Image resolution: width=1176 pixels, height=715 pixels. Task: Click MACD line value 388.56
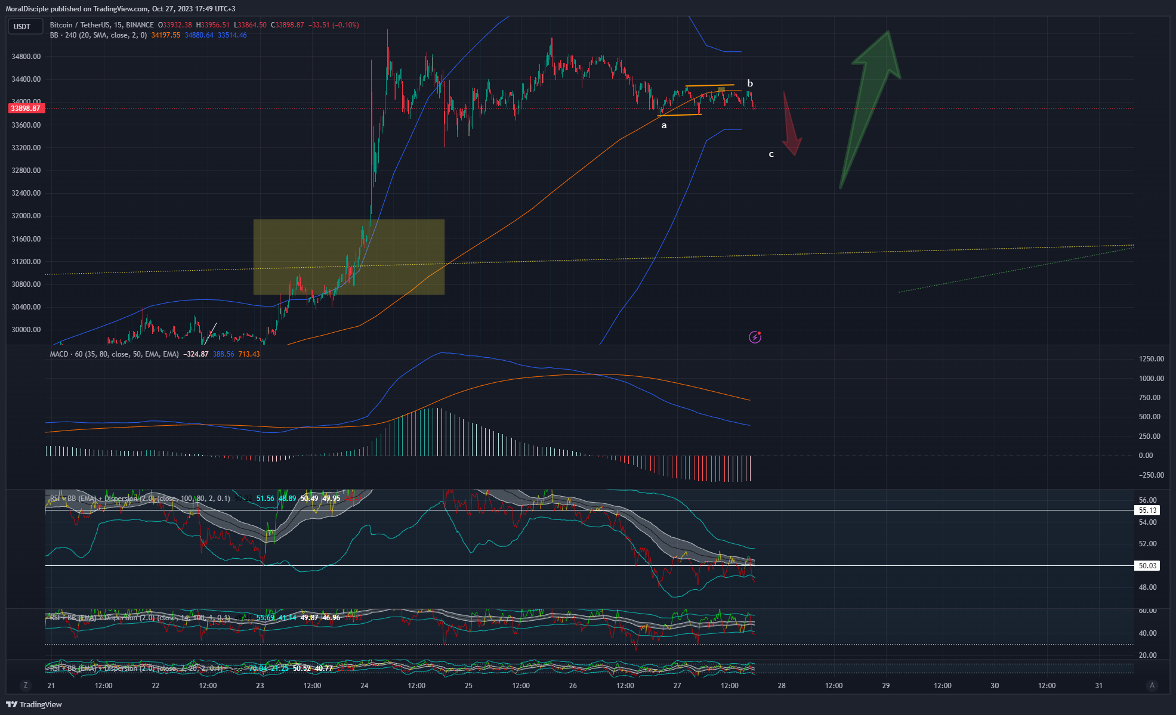224,354
